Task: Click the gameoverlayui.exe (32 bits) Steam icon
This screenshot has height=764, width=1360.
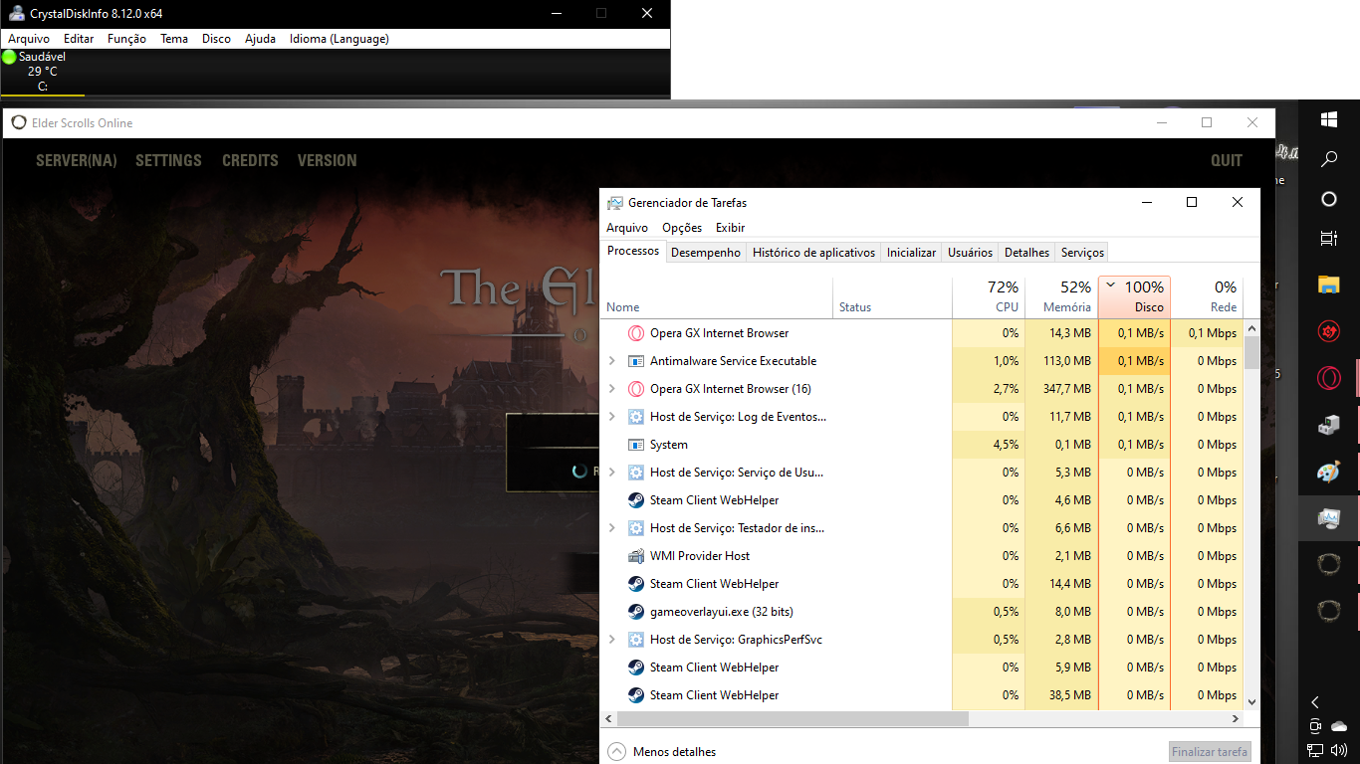Action: [x=636, y=612]
